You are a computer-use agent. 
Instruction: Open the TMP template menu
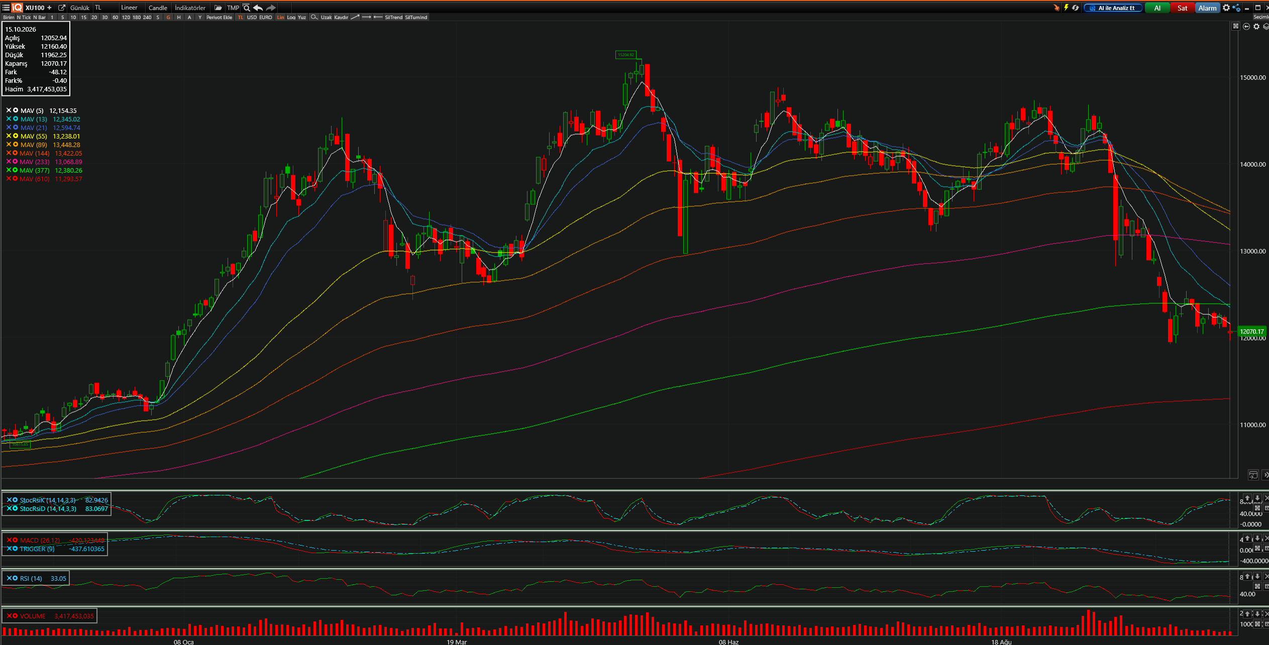233,8
